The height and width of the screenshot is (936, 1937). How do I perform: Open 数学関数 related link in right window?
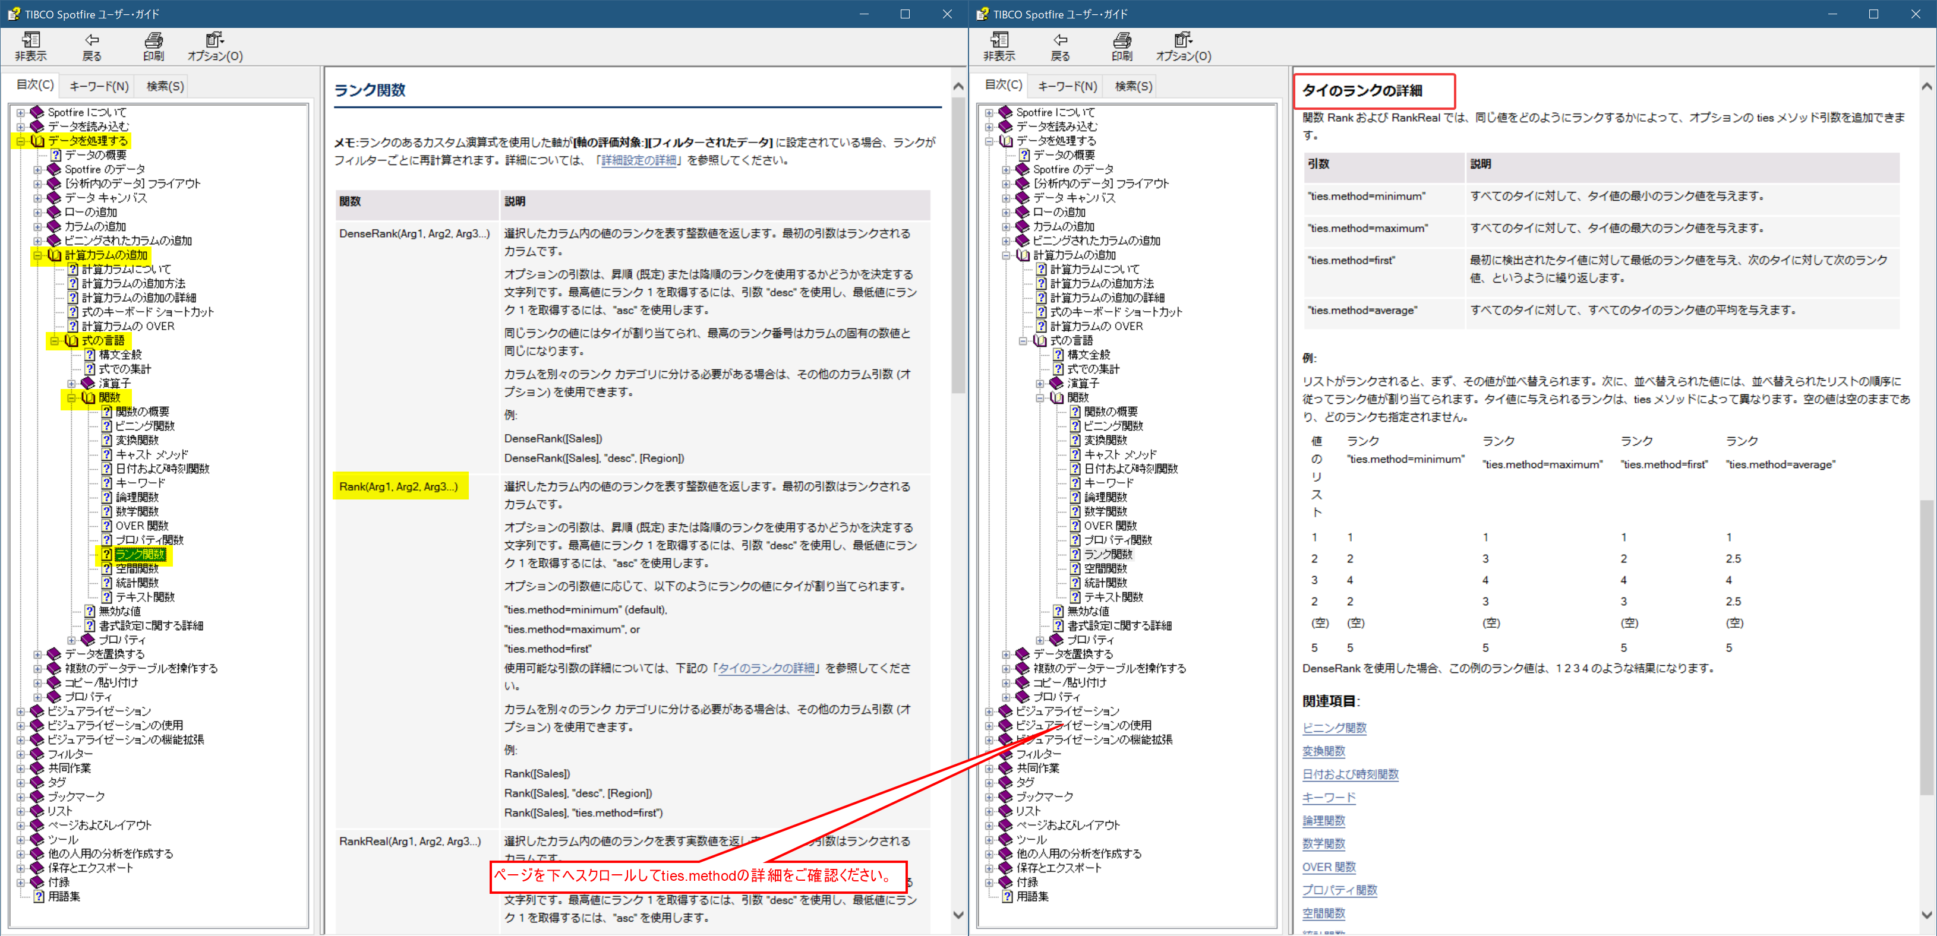point(1323,845)
